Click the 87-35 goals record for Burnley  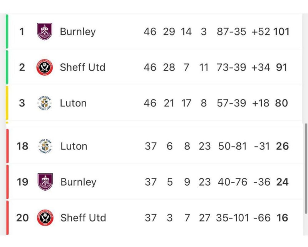(231, 32)
